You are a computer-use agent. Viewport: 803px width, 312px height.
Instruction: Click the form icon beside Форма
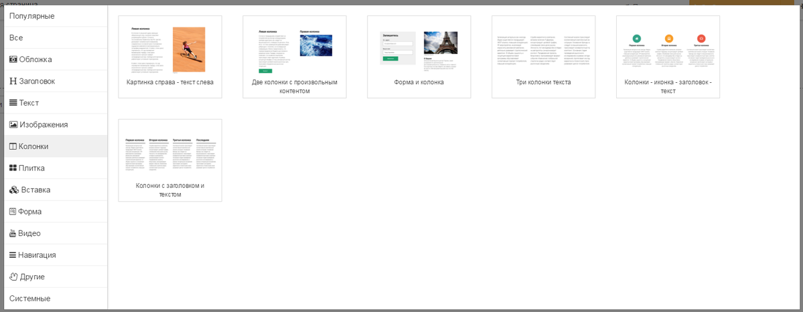[x=13, y=212]
